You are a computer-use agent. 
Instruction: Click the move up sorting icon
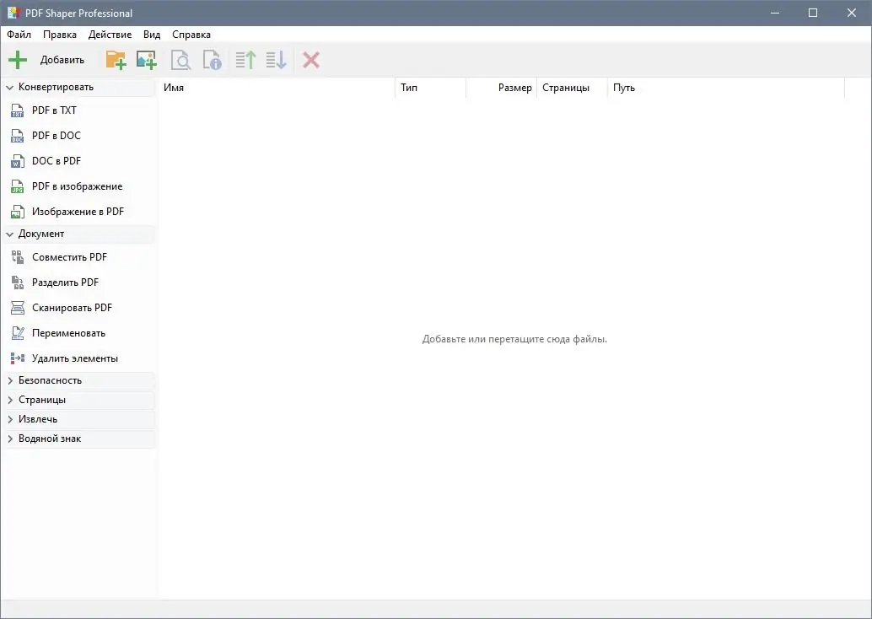click(244, 59)
